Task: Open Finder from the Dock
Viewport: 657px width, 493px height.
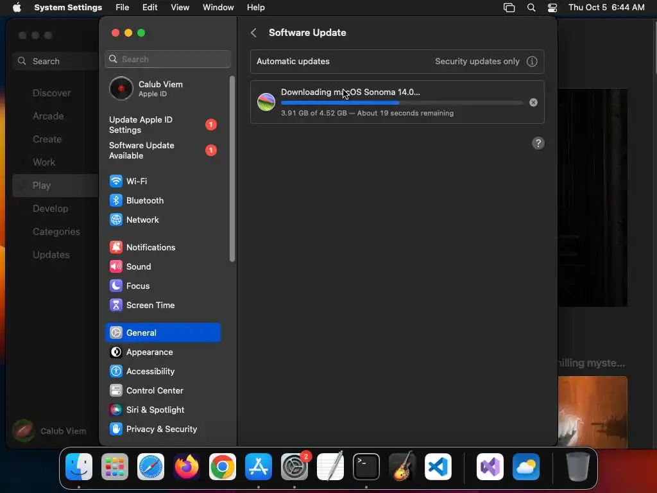Action: pos(79,467)
